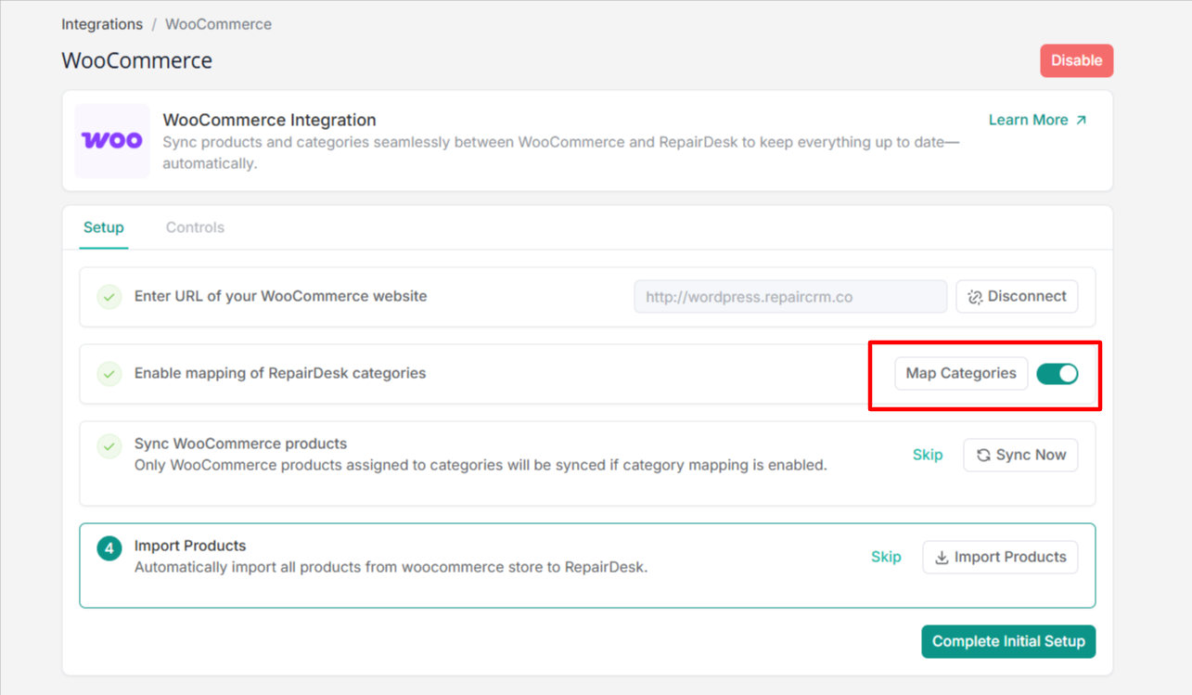Click the unlink icon in the Disconnect button

975,297
